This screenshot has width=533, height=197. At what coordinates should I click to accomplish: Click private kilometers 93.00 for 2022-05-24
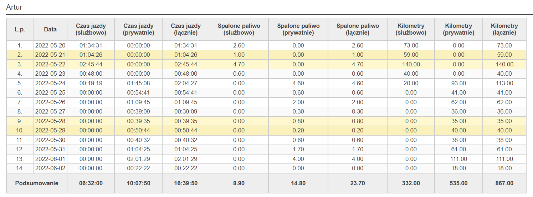tap(458, 84)
